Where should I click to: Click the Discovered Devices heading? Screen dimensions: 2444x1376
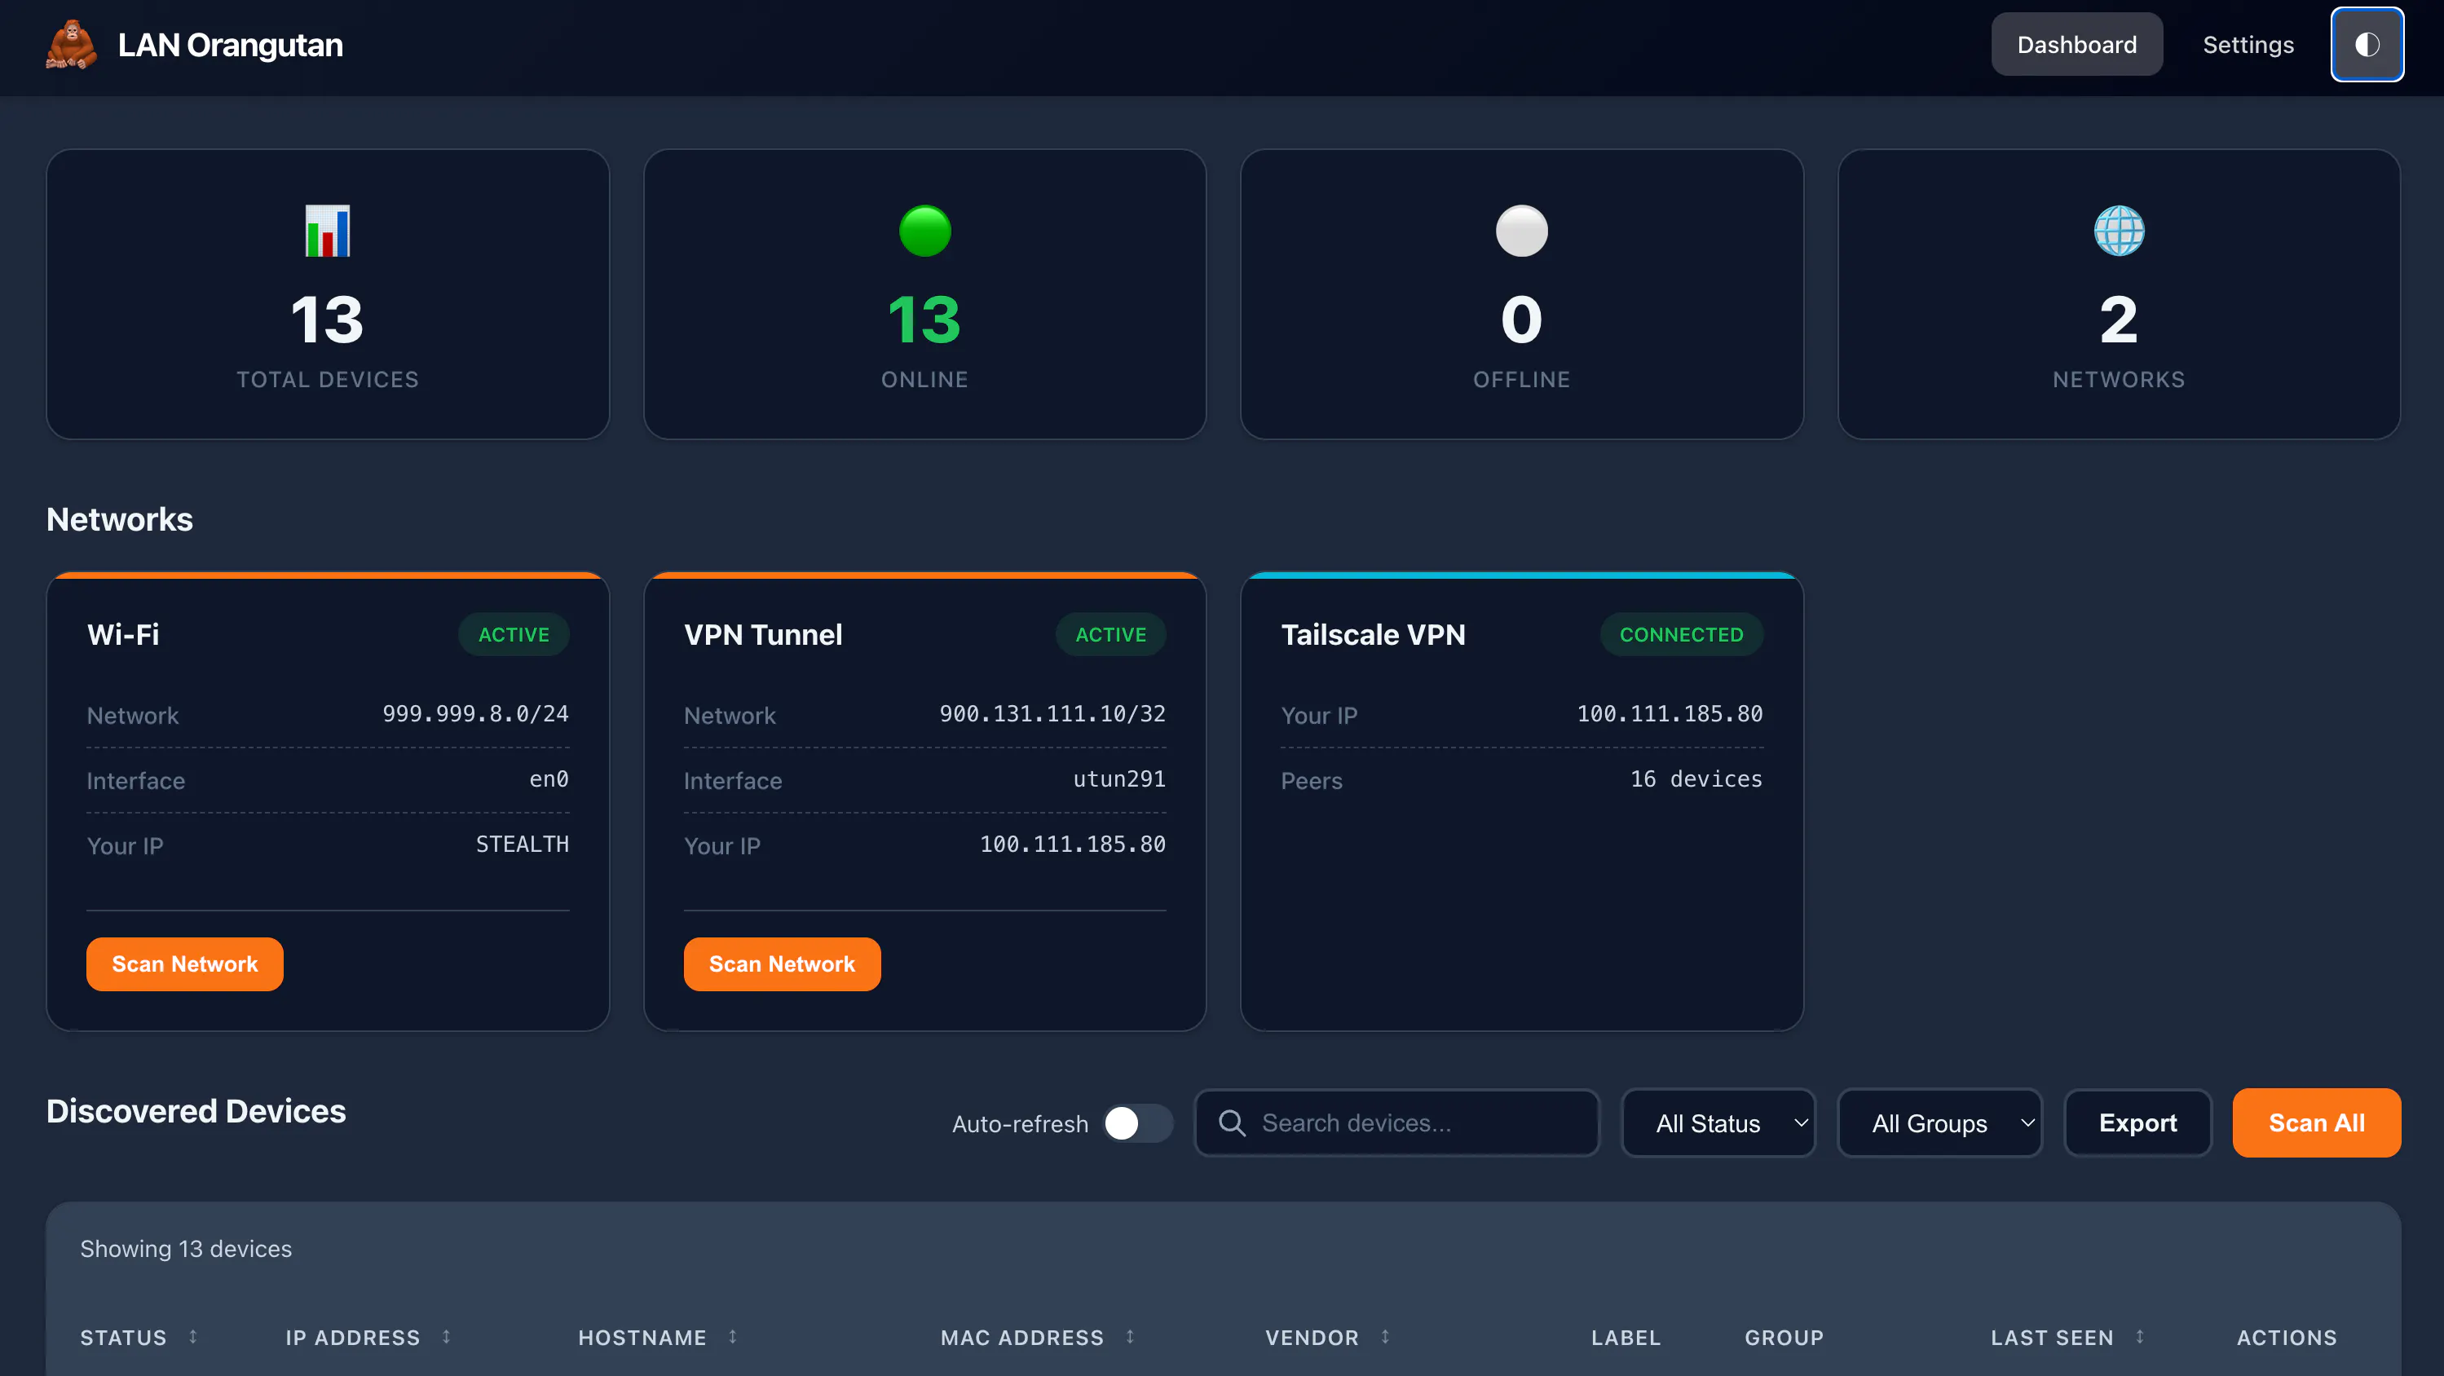point(196,1110)
